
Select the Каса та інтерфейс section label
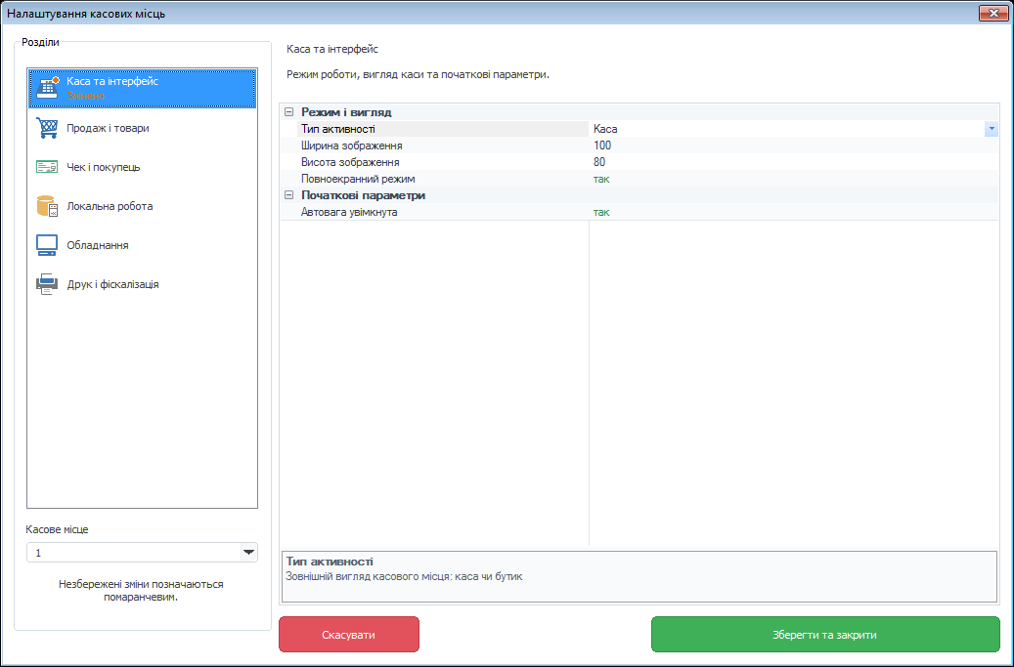pos(112,81)
